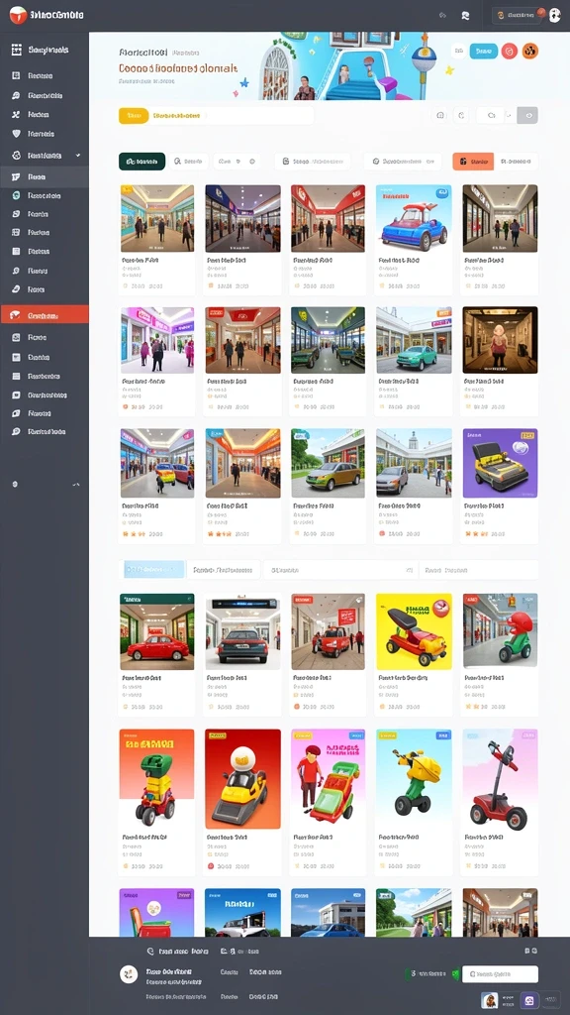Click the blue pill button in the banner
This screenshot has height=1015, width=570.
click(x=483, y=52)
